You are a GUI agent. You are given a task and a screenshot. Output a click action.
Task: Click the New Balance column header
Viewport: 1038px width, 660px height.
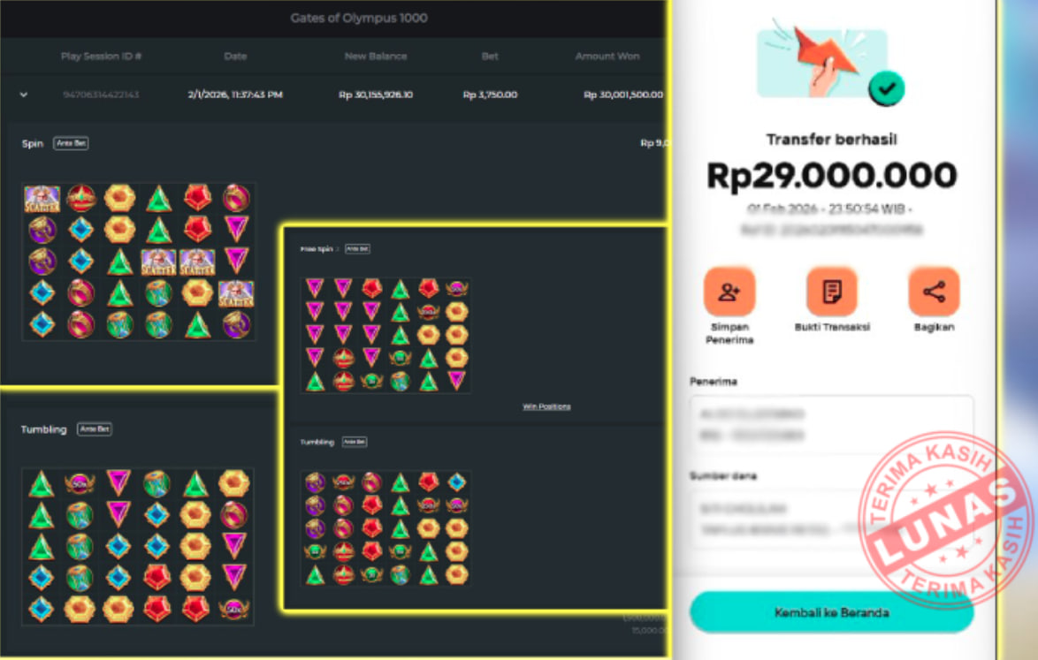376,57
